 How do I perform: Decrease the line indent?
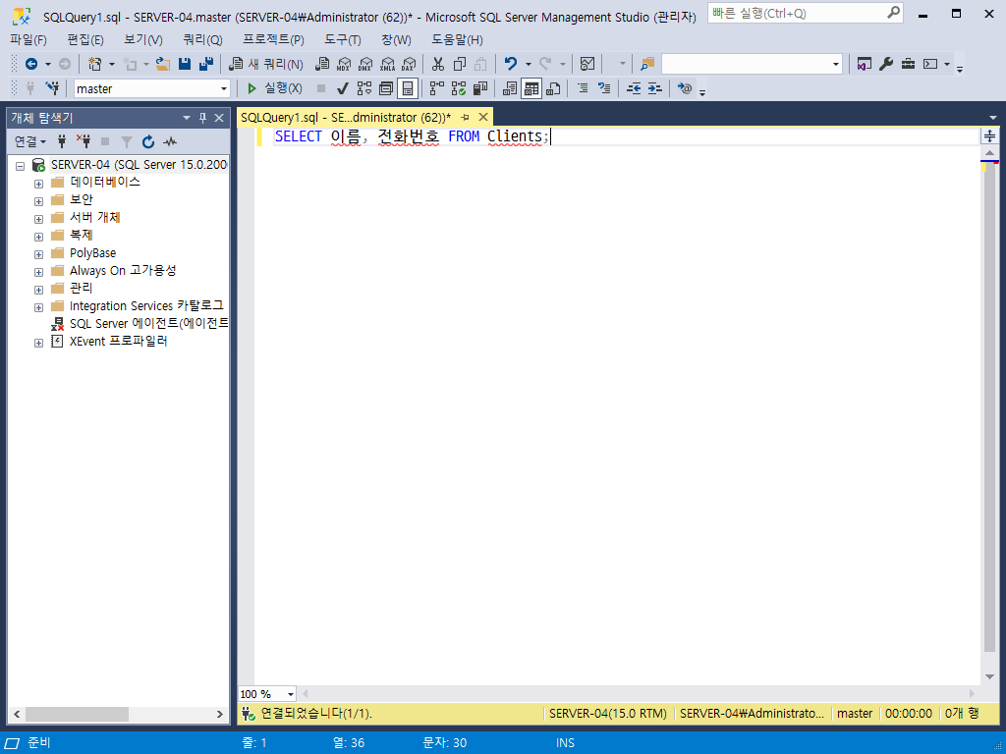(x=634, y=88)
